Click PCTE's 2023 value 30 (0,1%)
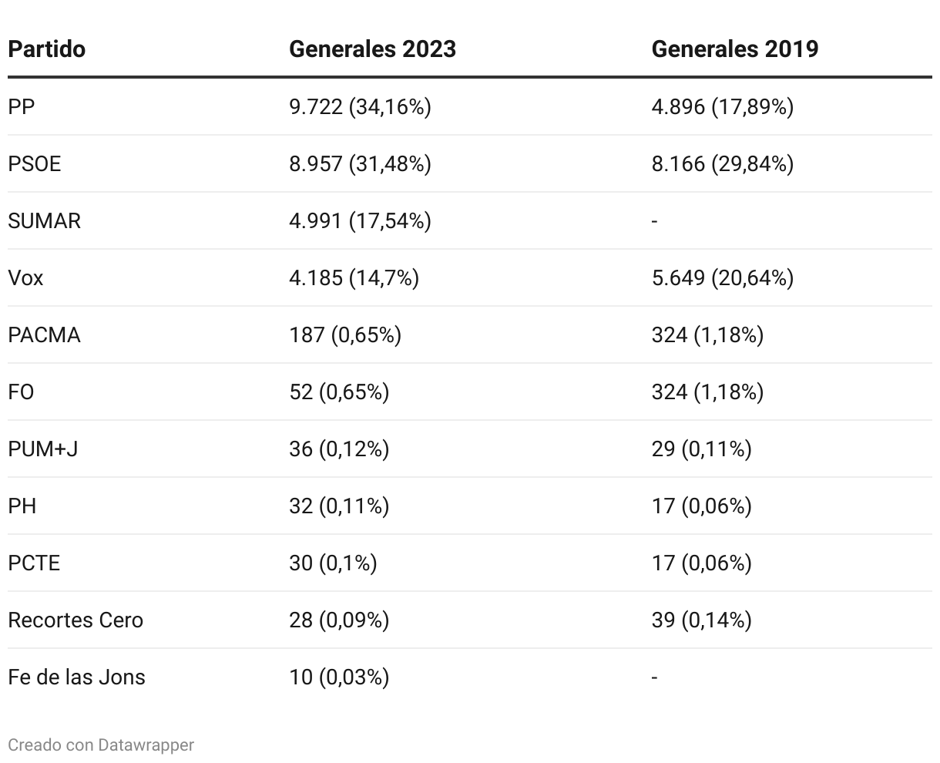The height and width of the screenshot is (763, 940). coord(333,563)
